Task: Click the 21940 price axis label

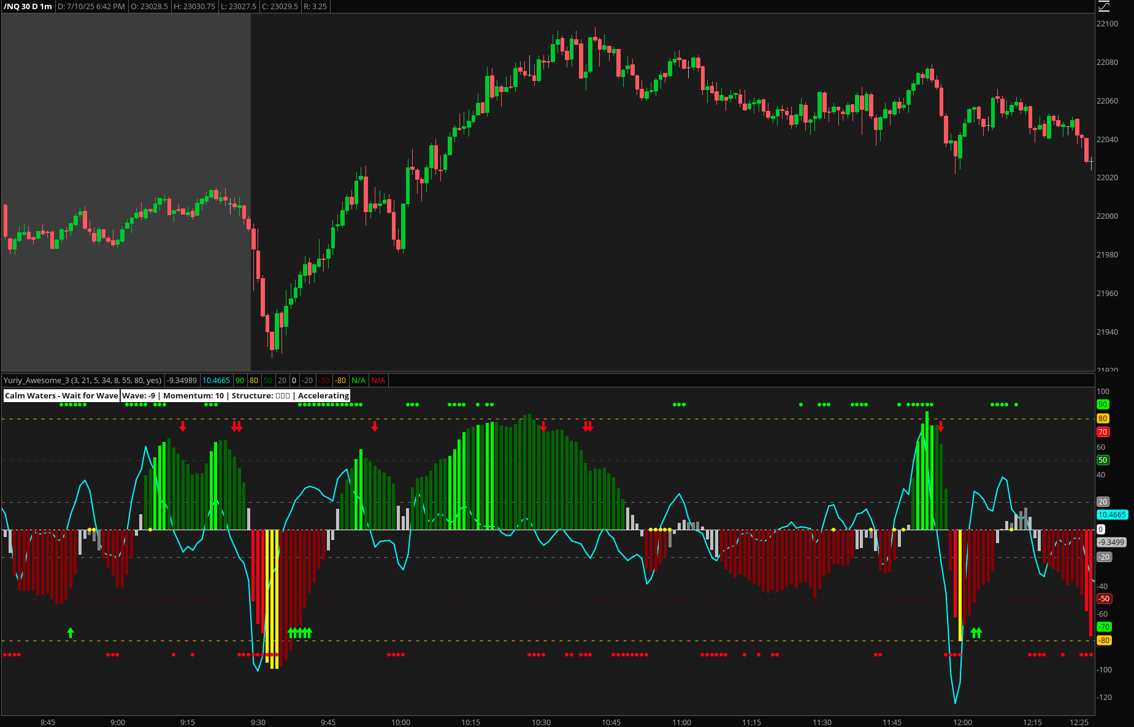Action: (x=1107, y=332)
